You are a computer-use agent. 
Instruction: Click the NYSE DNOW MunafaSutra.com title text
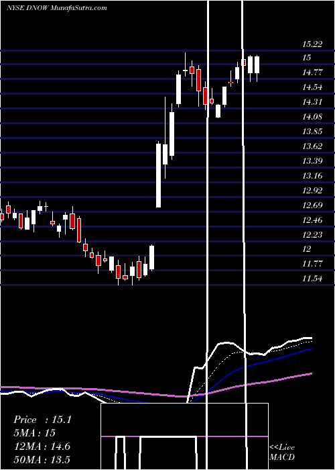pos(57,8)
